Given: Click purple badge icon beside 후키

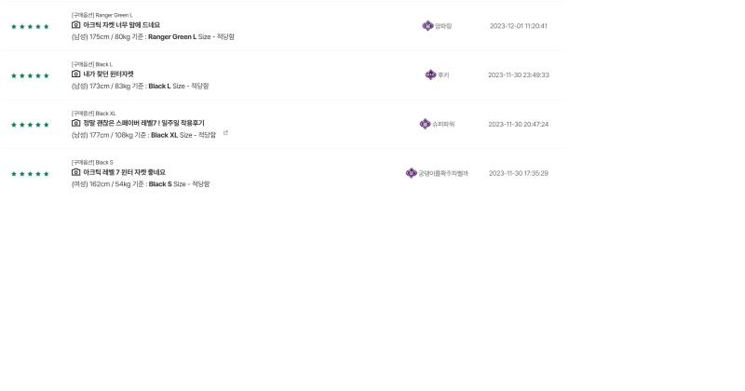Looking at the screenshot, I should pos(430,74).
